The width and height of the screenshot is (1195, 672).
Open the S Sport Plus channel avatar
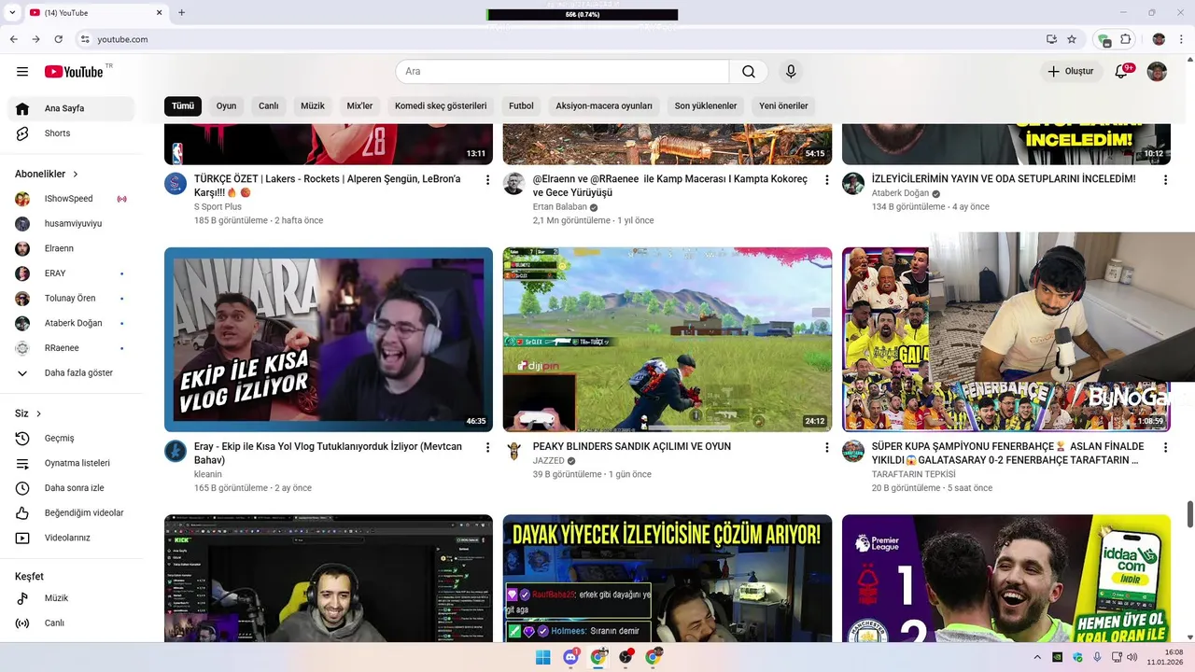[176, 183]
